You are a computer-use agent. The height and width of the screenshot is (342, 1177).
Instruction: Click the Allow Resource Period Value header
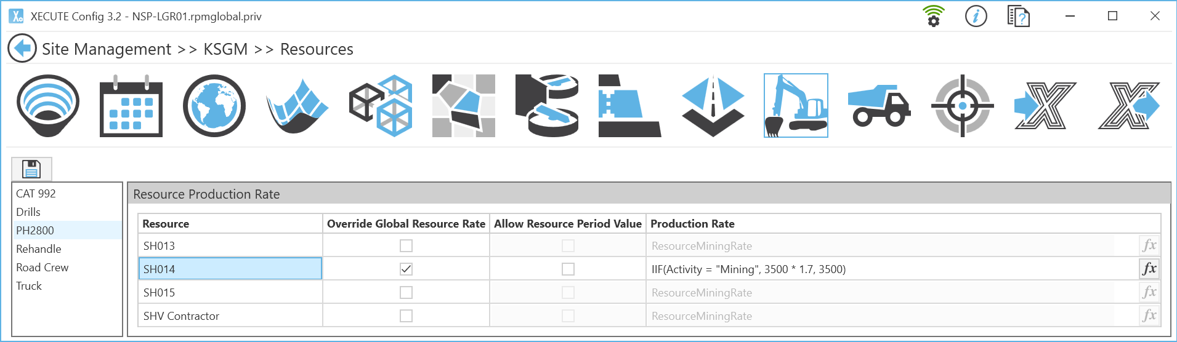click(x=568, y=224)
